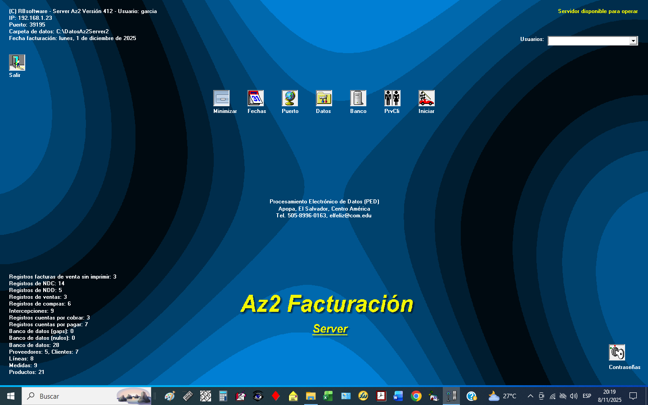Click 'Registros facturas de venta sin imprimir: 3'
Image resolution: width=648 pixels, height=405 pixels.
(x=63, y=277)
